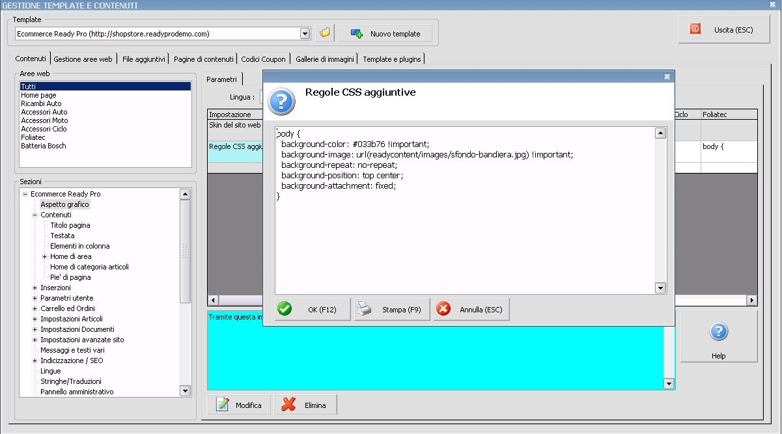The width and height of the screenshot is (782, 434).
Task: Select Elementi in colonna tree item
Action: tap(80, 246)
